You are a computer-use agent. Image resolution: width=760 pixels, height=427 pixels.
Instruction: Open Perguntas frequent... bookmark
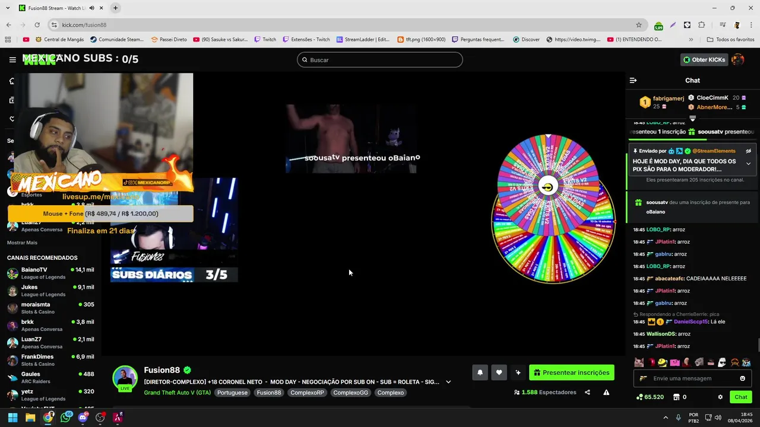(478, 40)
